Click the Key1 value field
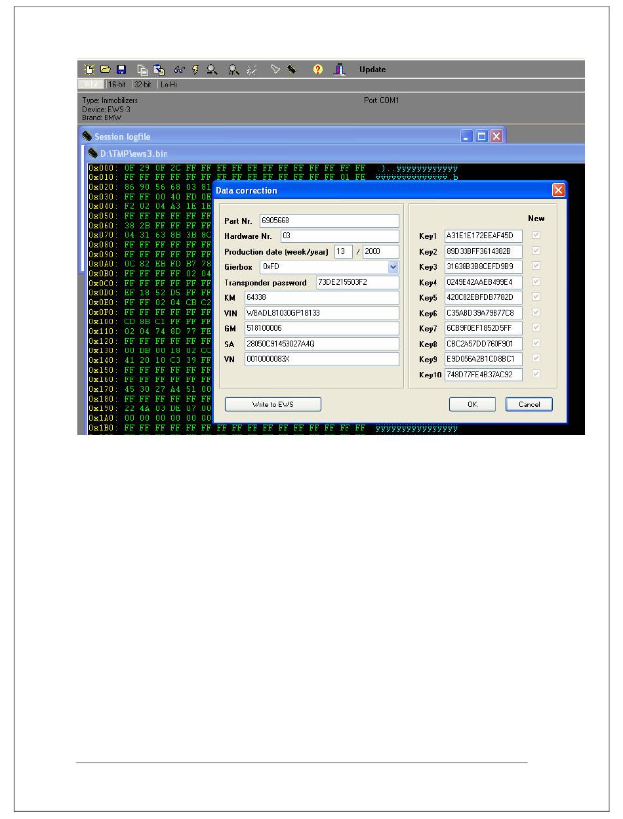 [483, 236]
